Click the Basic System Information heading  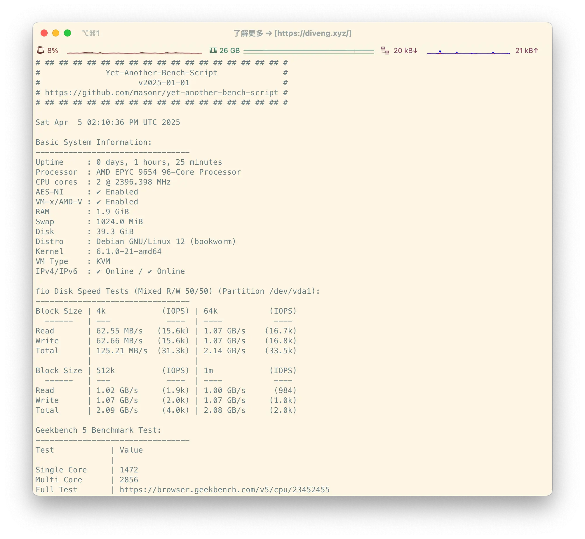pos(94,142)
